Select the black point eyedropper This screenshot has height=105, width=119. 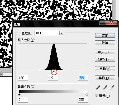click(x=98, y=87)
